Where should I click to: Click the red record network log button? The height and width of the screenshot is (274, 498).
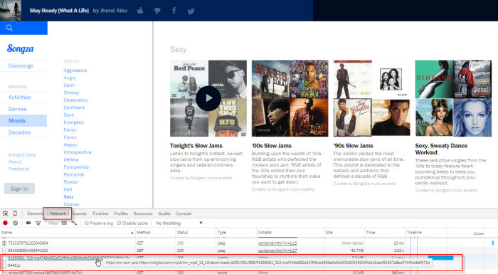(x=5, y=223)
